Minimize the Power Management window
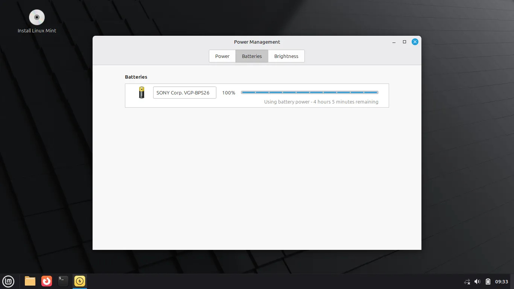514x289 pixels. 394,42
